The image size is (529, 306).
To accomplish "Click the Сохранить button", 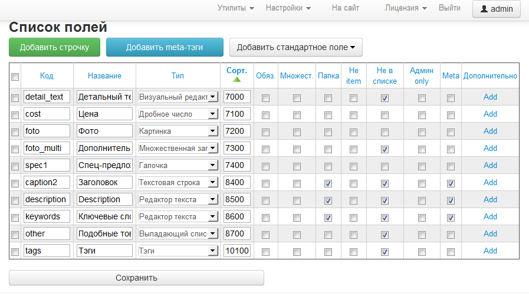I will point(136,278).
